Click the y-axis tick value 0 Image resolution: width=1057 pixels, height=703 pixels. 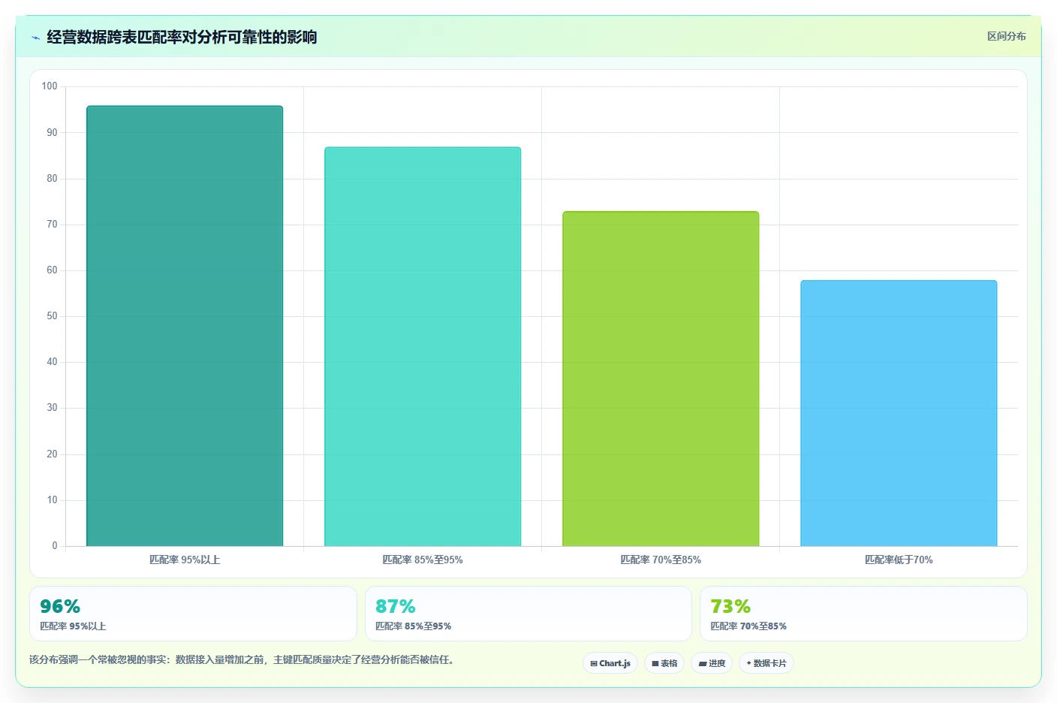[55, 545]
